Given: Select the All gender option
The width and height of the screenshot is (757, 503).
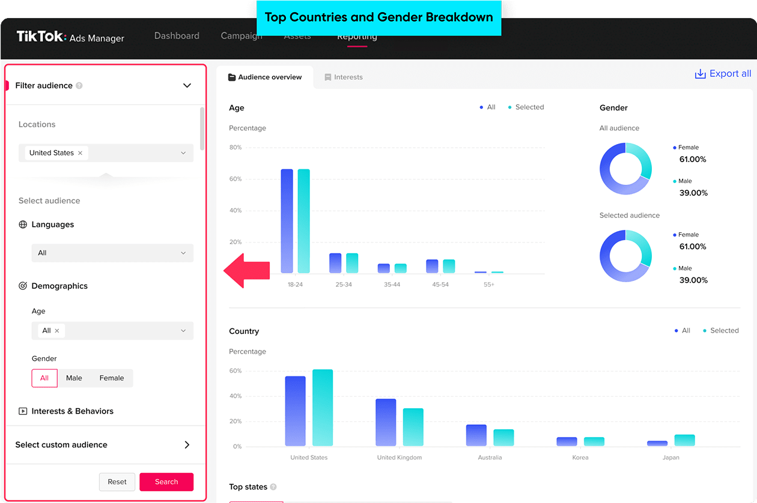Looking at the screenshot, I should click(x=44, y=378).
